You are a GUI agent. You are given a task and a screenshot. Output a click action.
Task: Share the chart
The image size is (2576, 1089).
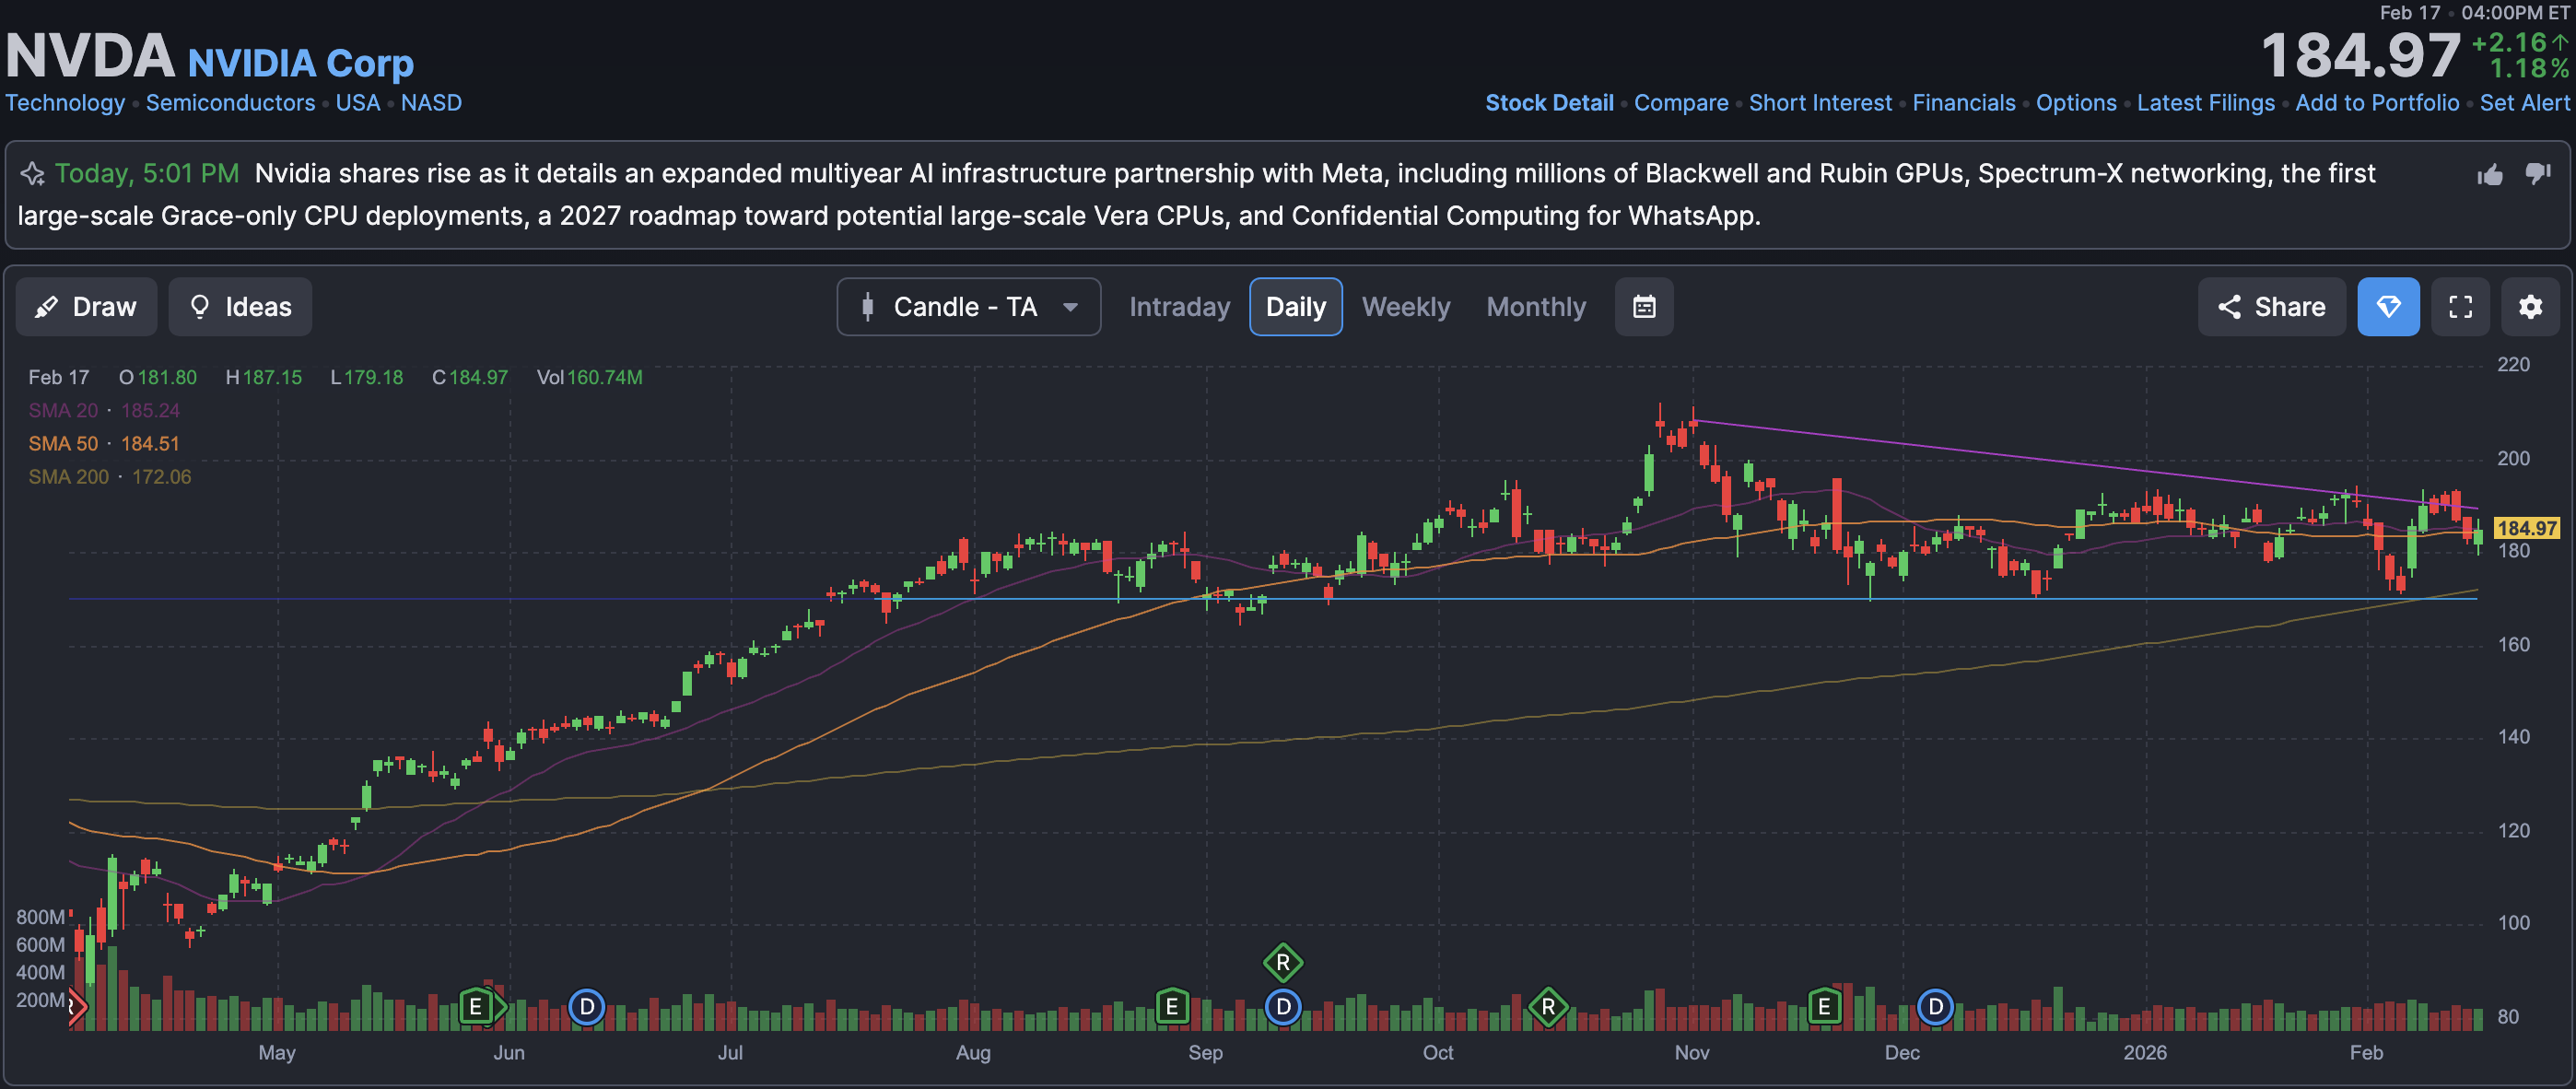(x=2271, y=307)
